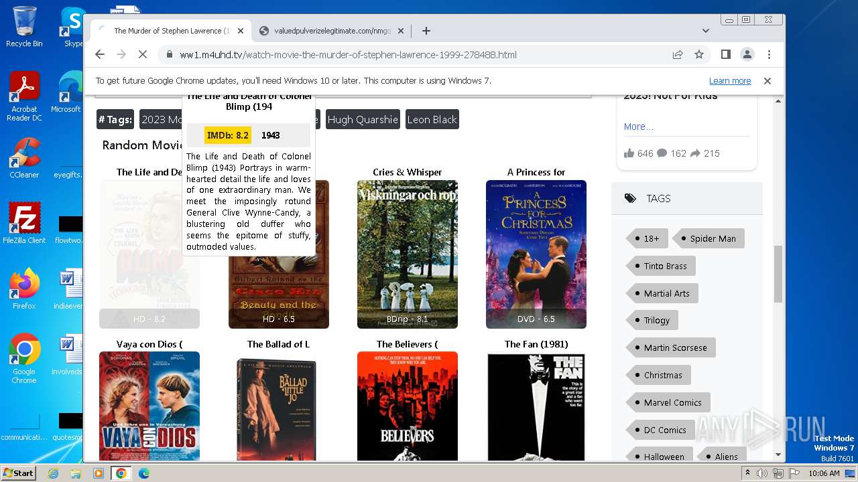
Task: Open the Hugh Quarshie tag
Action: click(x=363, y=120)
